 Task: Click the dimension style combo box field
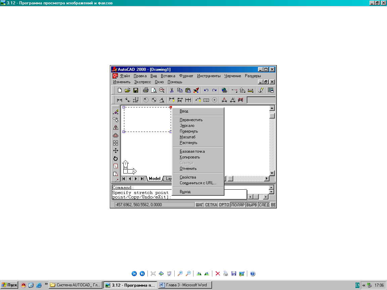pos(261,100)
